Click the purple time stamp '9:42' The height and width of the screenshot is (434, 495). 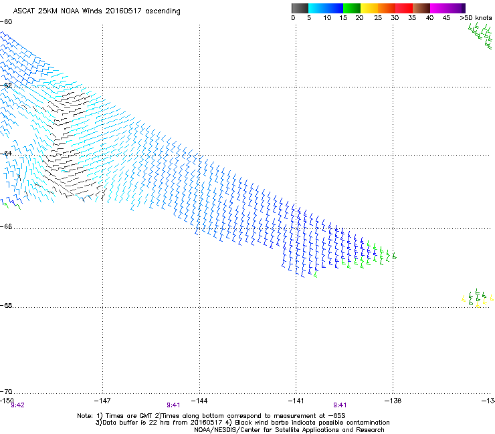tap(17, 405)
